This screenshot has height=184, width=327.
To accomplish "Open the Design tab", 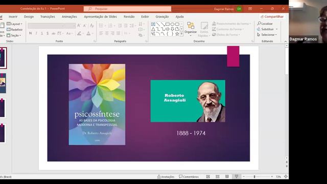I will 29,17.
